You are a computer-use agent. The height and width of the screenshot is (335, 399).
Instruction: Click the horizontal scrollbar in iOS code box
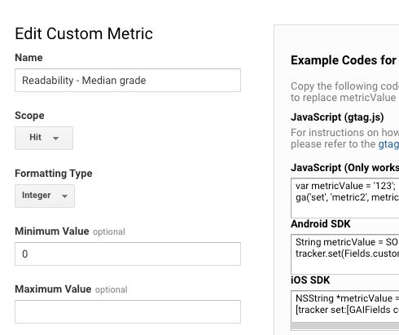[x=346, y=326]
